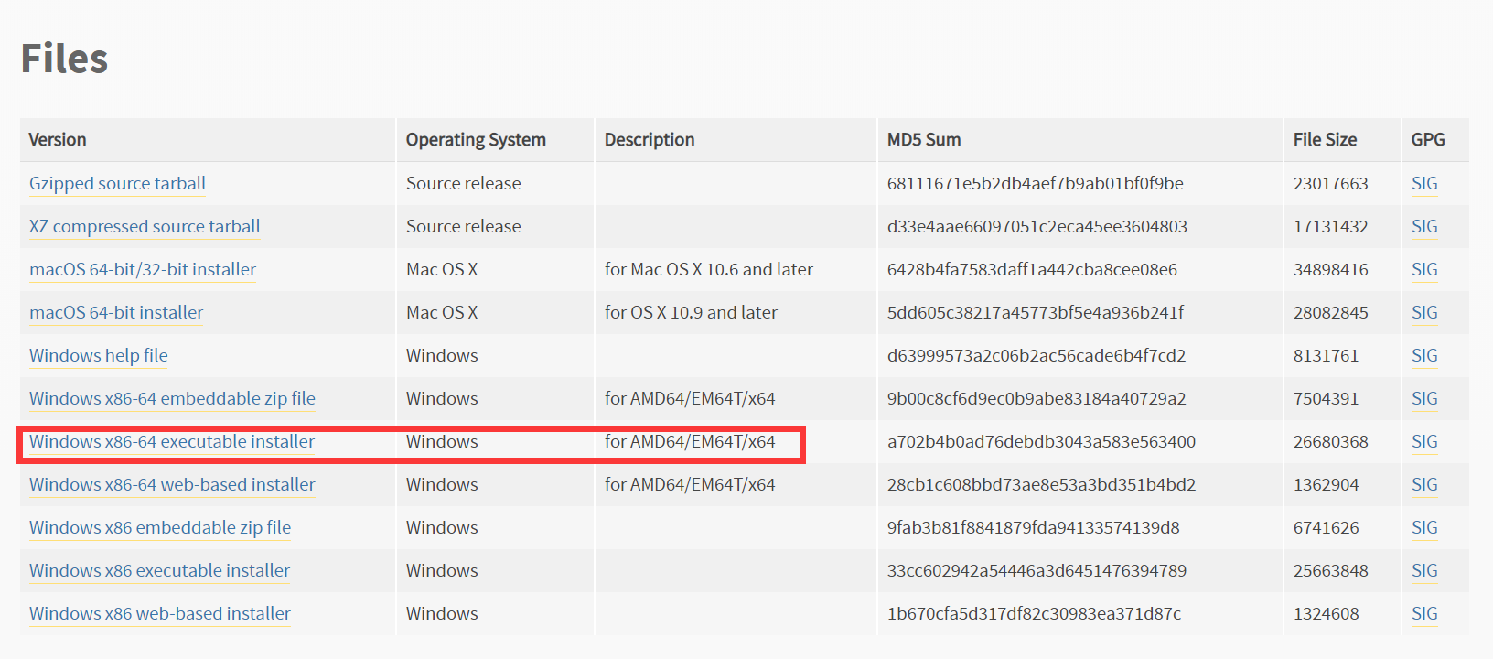Click SIG for Windows x86 embeddable zip
The height and width of the screenshot is (659, 1493).
[x=1424, y=527]
